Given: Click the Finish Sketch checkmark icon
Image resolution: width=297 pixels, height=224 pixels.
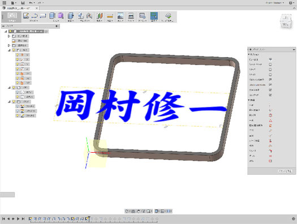Looking at the screenshot, I should pos(168,15).
